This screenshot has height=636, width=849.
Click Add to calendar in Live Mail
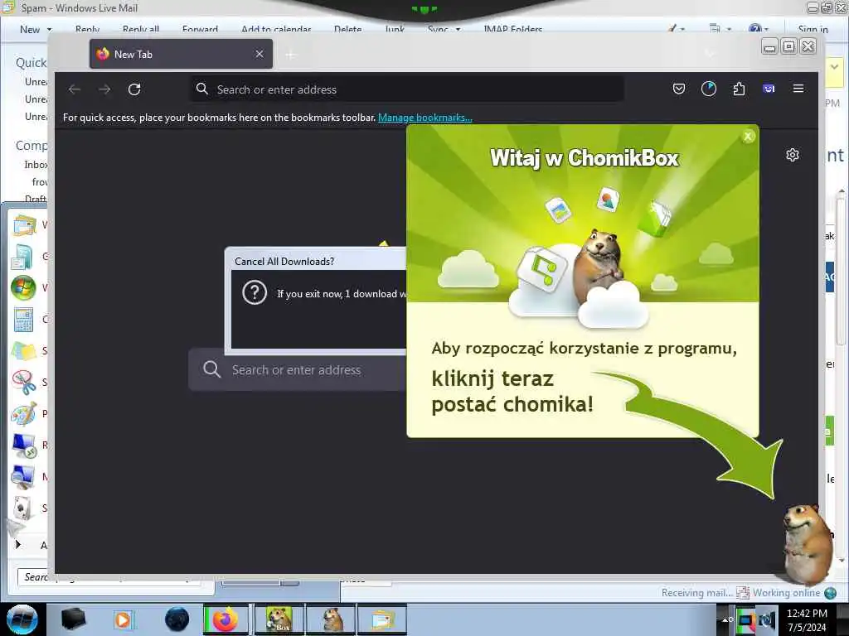(x=276, y=29)
